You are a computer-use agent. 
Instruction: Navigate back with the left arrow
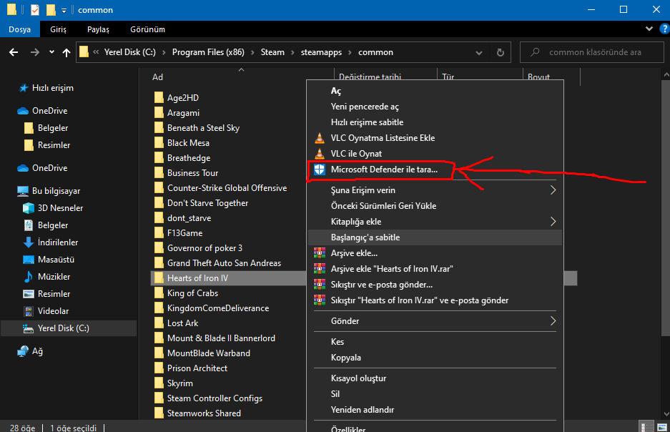(14, 52)
